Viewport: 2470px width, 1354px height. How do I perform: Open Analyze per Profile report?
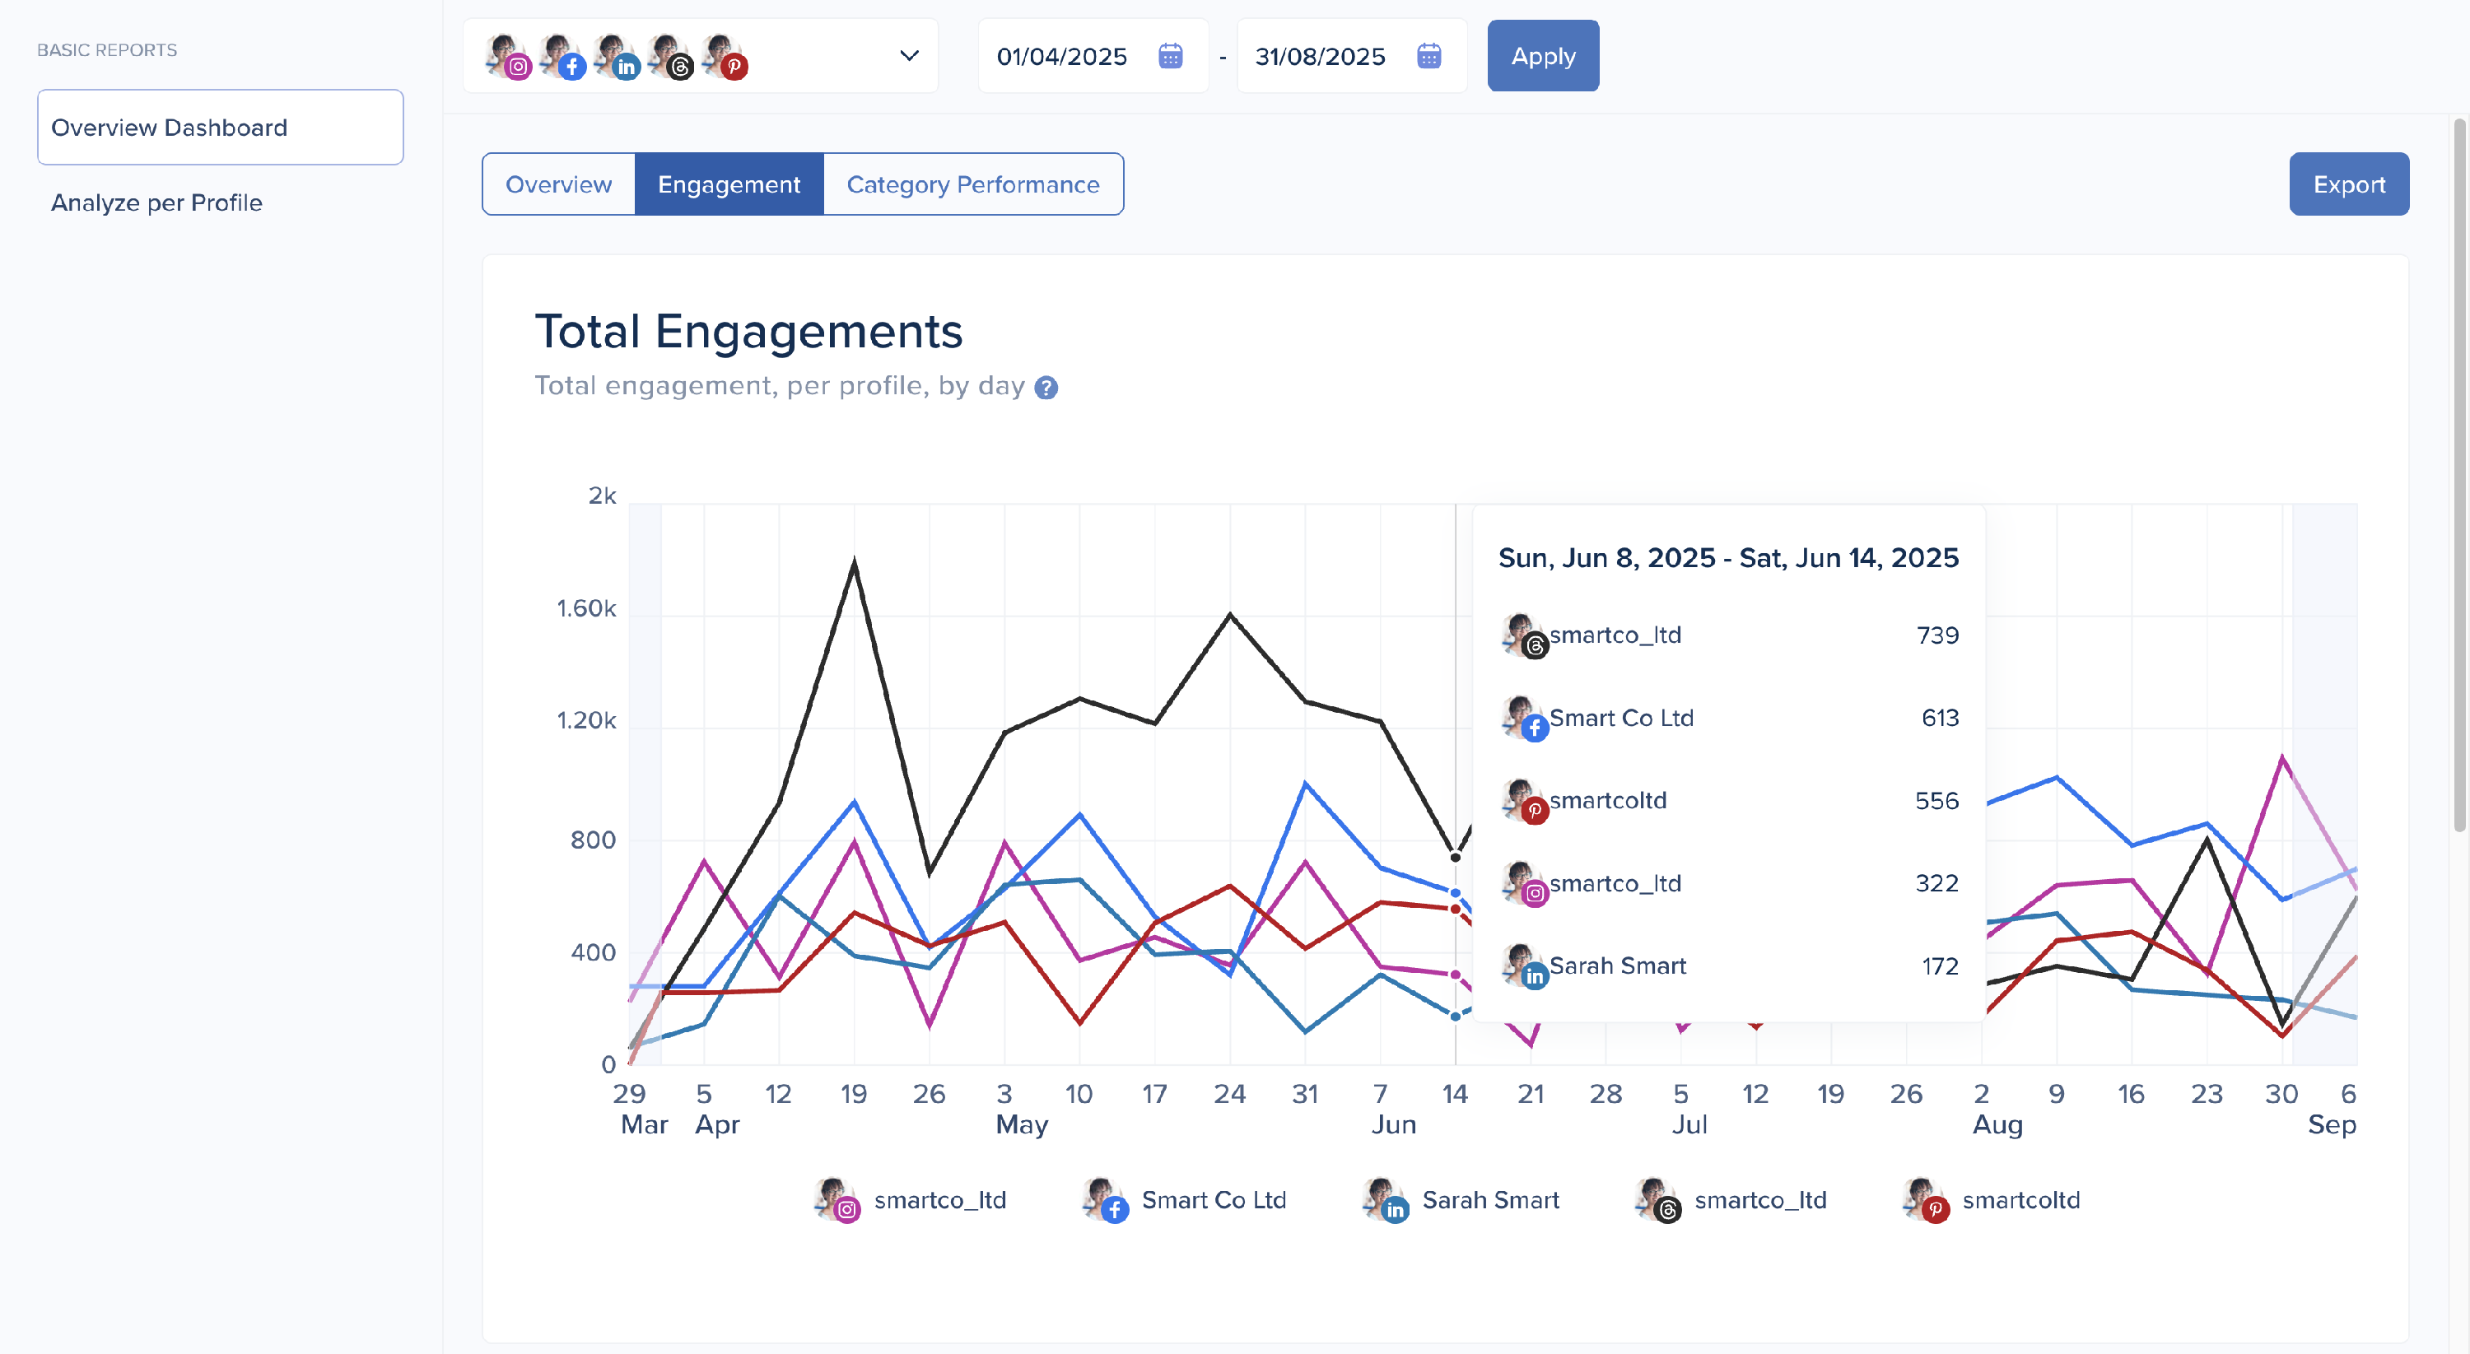pyautogui.click(x=156, y=202)
